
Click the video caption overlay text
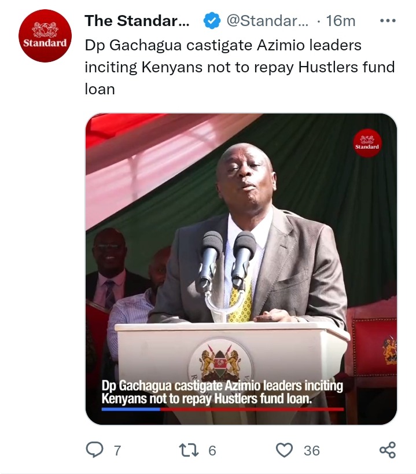pos(222,392)
